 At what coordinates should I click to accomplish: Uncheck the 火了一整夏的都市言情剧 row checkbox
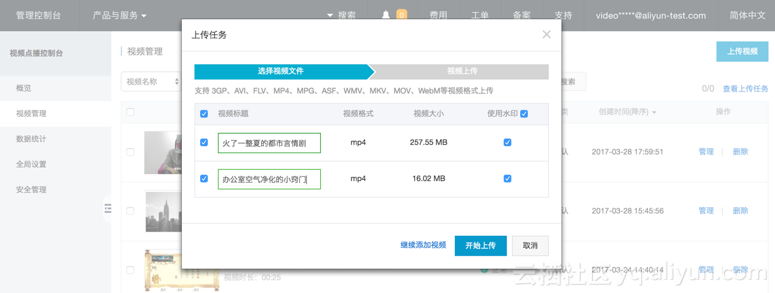(x=204, y=142)
